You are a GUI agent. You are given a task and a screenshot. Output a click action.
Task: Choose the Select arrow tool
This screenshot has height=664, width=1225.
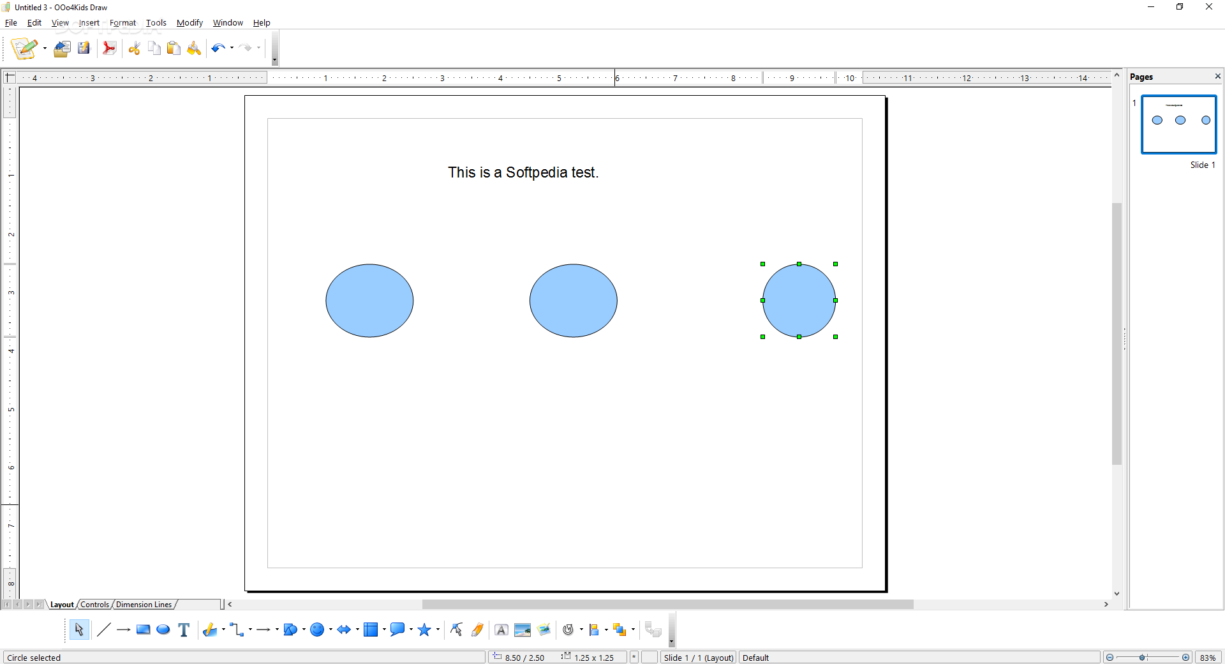[78, 630]
